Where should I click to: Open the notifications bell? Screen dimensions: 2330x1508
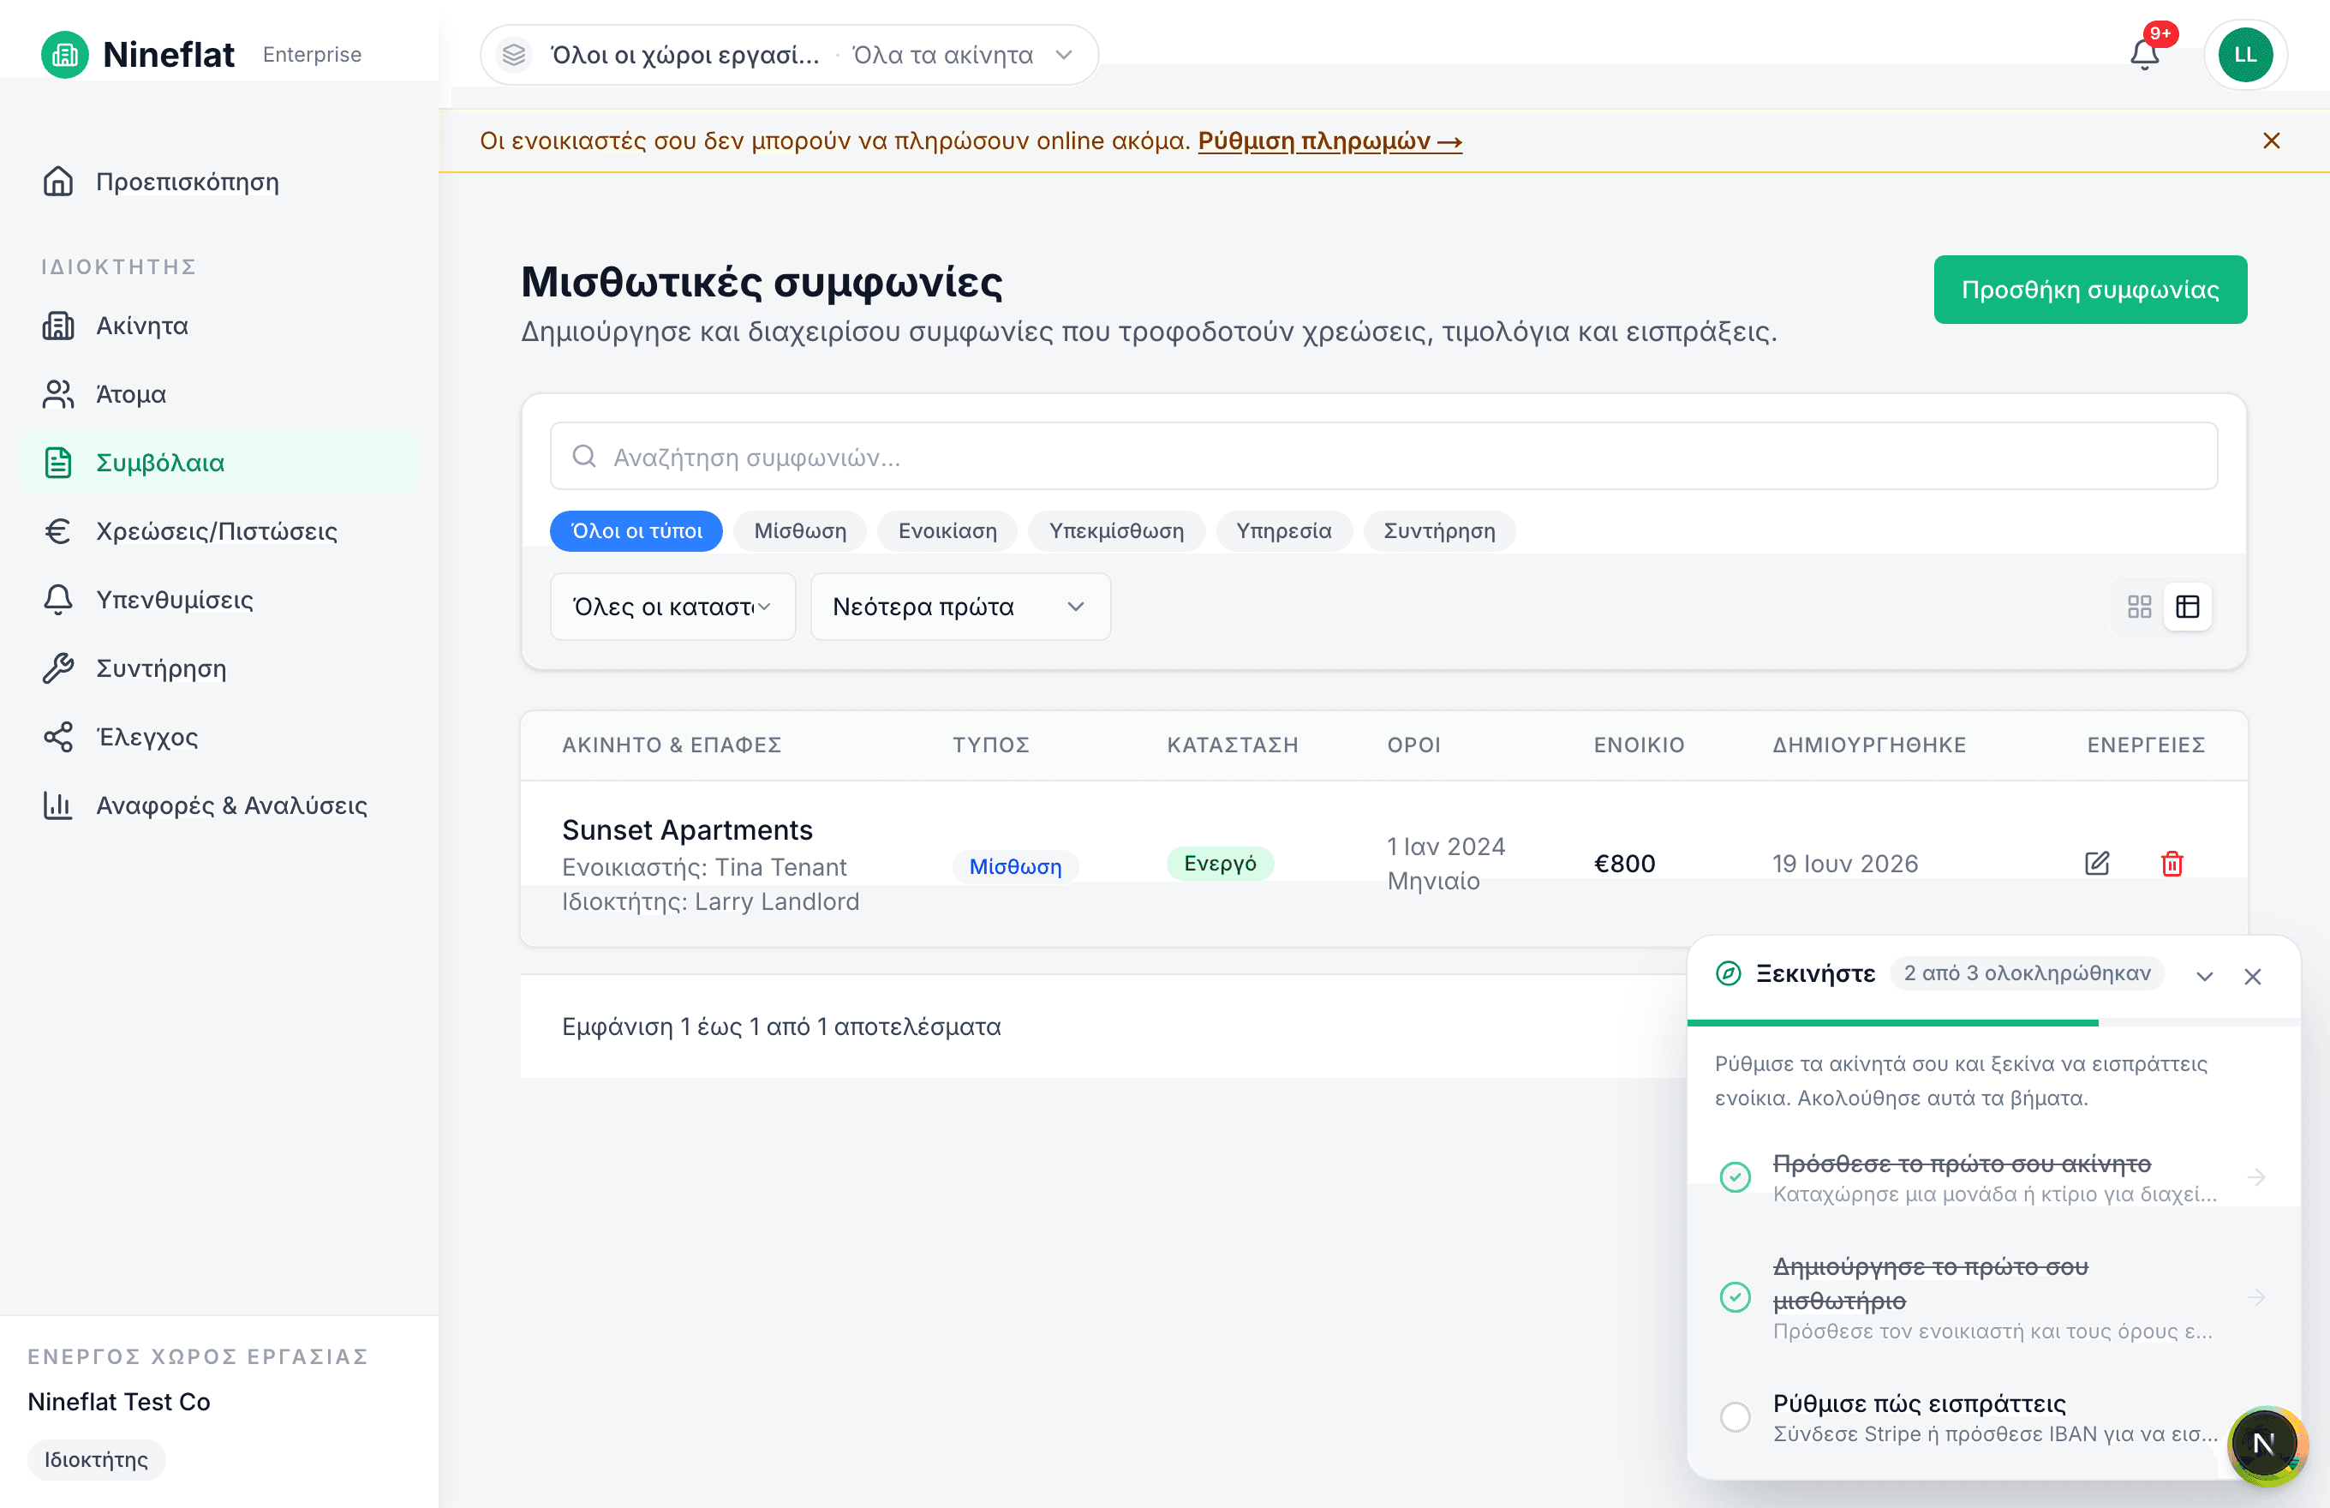pyautogui.click(x=2144, y=55)
